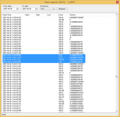Click the Volume value 7,59999990463257
Viewport: 120px width, 117px height.
76,90
